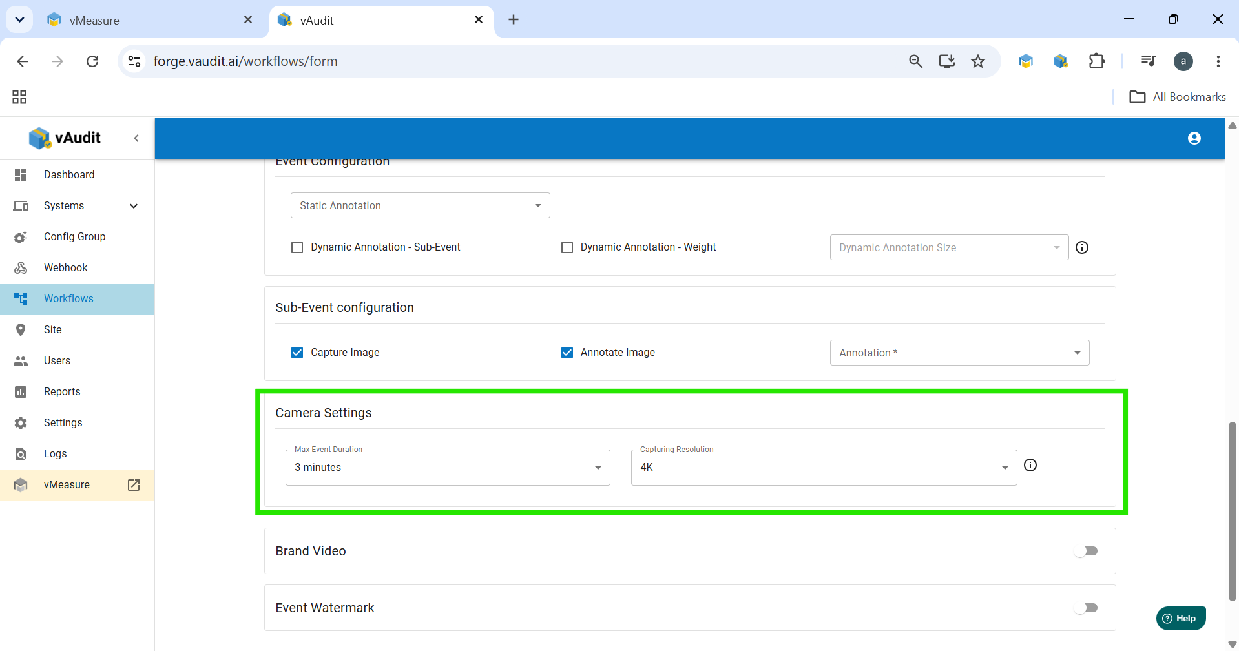The height and width of the screenshot is (651, 1239).
Task: Open the Dynamic Annotation Size dropdown
Action: coord(949,247)
